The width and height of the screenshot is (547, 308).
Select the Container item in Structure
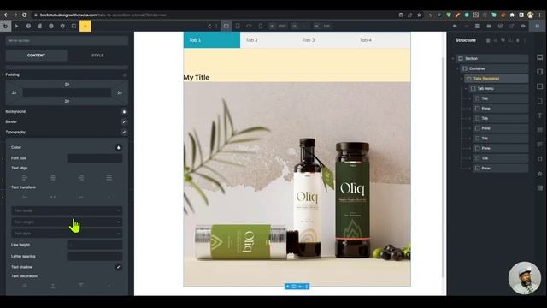pyautogui.click(x=494, y=68)
